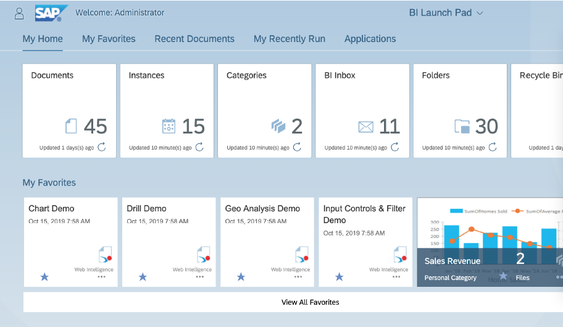563x327 pixels.
Task: Refresh the Folders tile
Action: click(x=493, y=147)
